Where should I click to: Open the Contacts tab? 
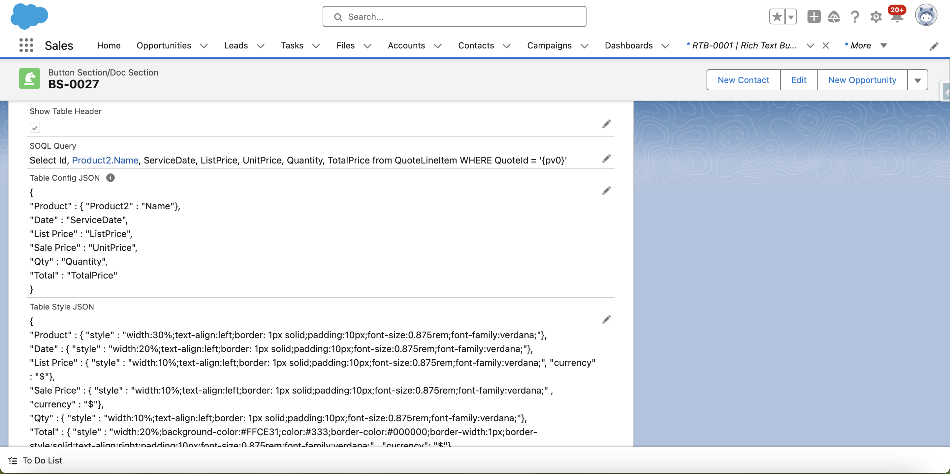coord(476,45)
